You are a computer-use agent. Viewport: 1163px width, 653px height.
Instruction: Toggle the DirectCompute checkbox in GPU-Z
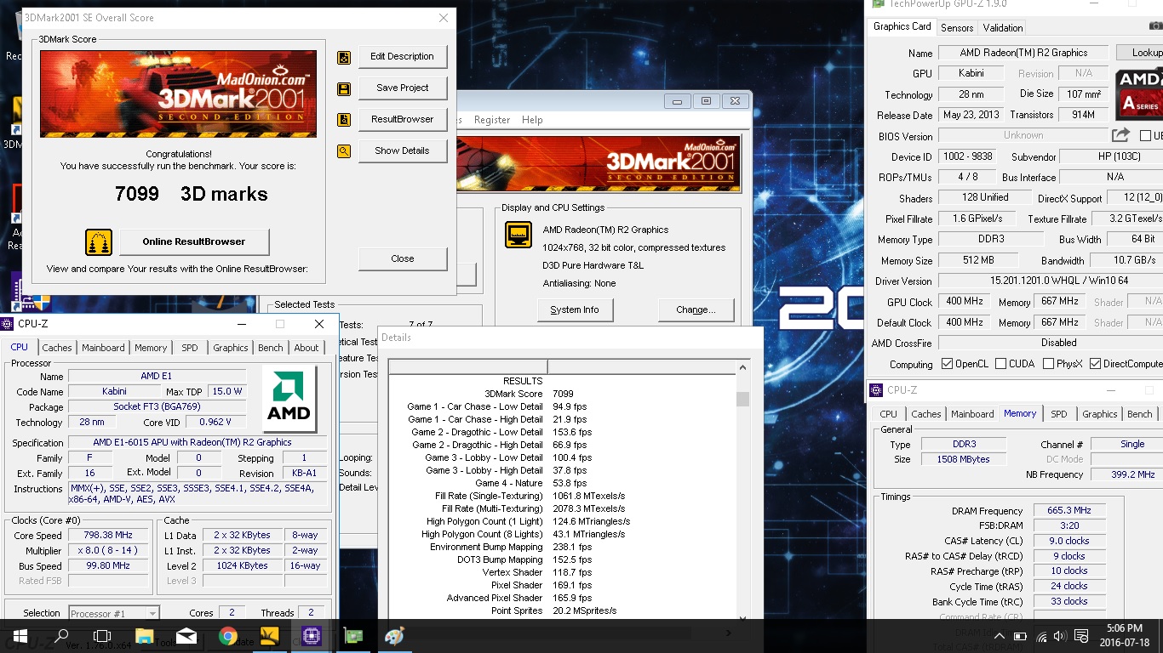tap(1095, 364)
